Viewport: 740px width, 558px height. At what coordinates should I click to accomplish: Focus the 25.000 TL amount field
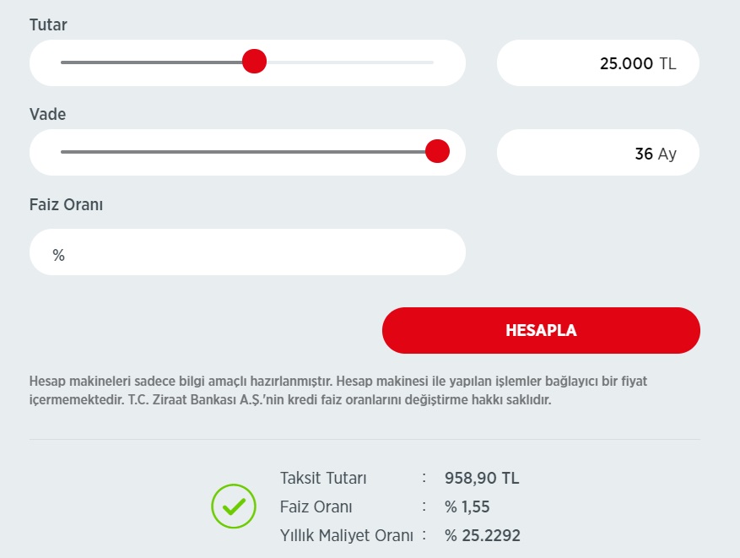tap(597, 62)
